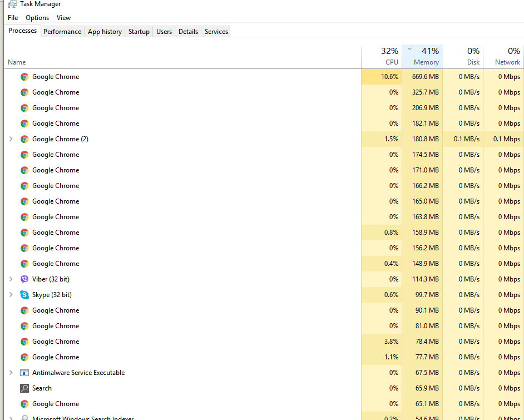Click the Chrome icon in the 171.0 MB row
Viewport: 524px width, 420px height.
[24, 170]
